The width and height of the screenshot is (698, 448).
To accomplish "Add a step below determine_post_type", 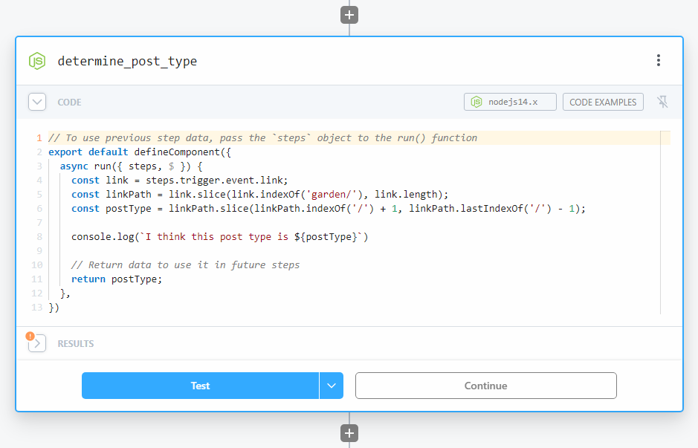I will tap(349, 433).
